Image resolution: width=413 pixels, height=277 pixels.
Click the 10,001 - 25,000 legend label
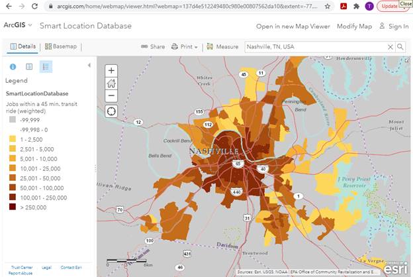tap(40, 169)
